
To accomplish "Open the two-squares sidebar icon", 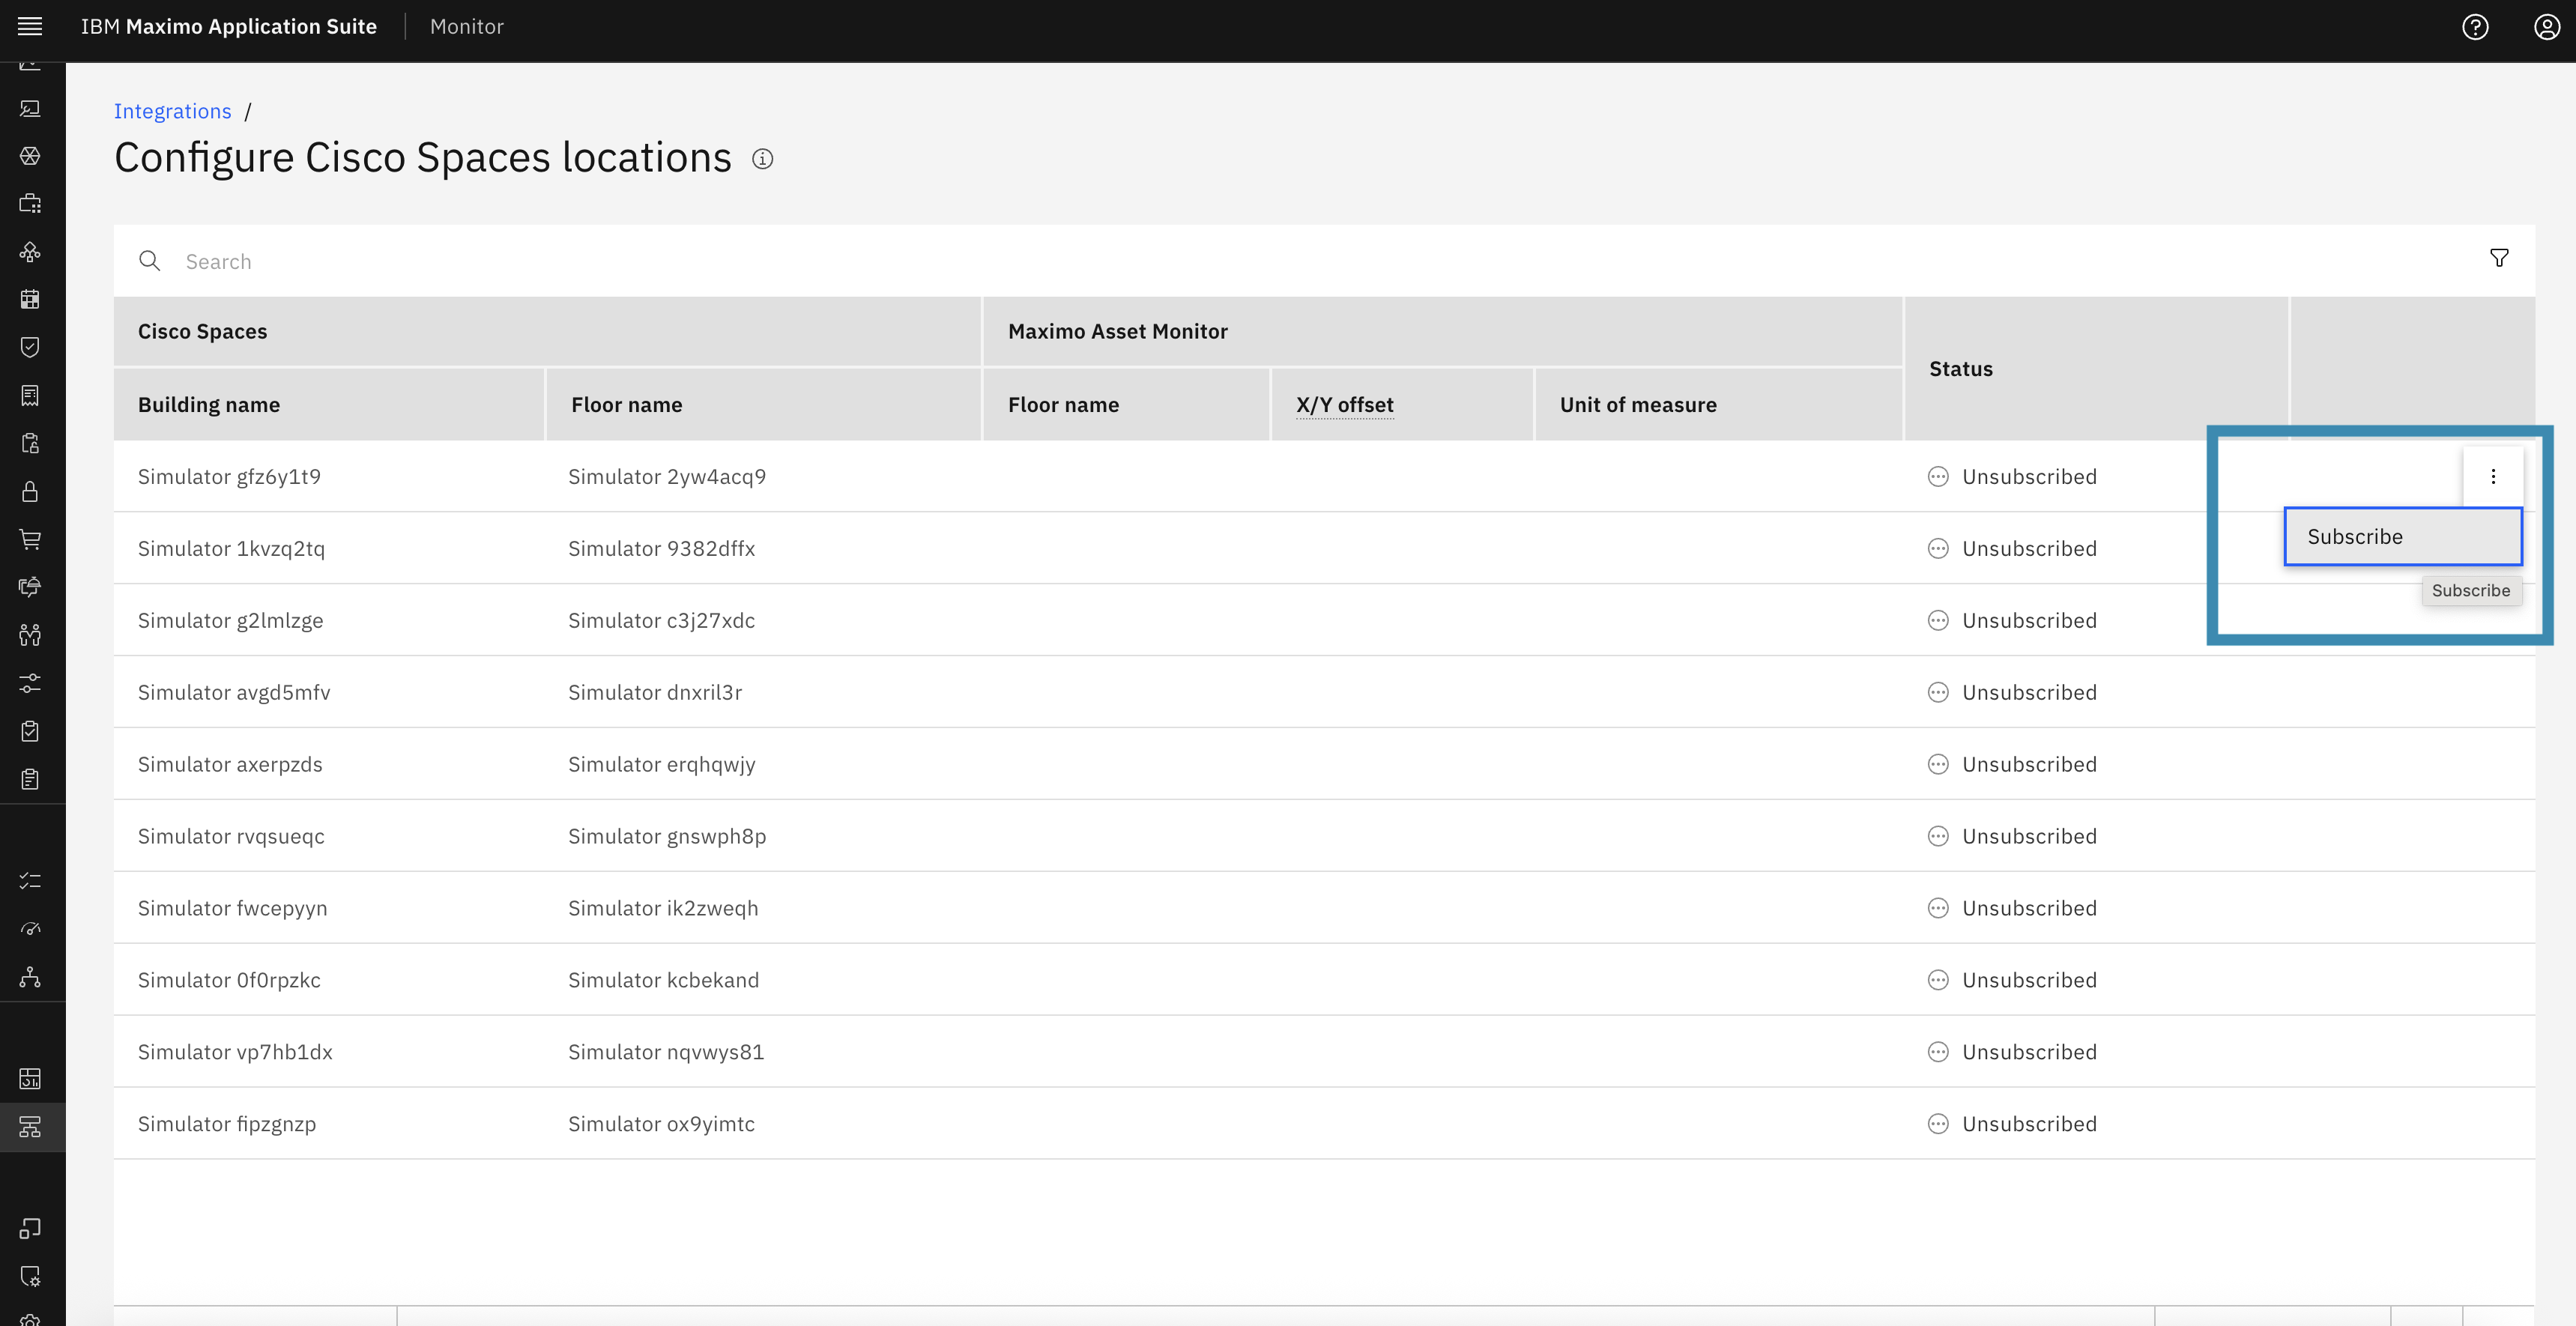I will [x=30, y=1228].
